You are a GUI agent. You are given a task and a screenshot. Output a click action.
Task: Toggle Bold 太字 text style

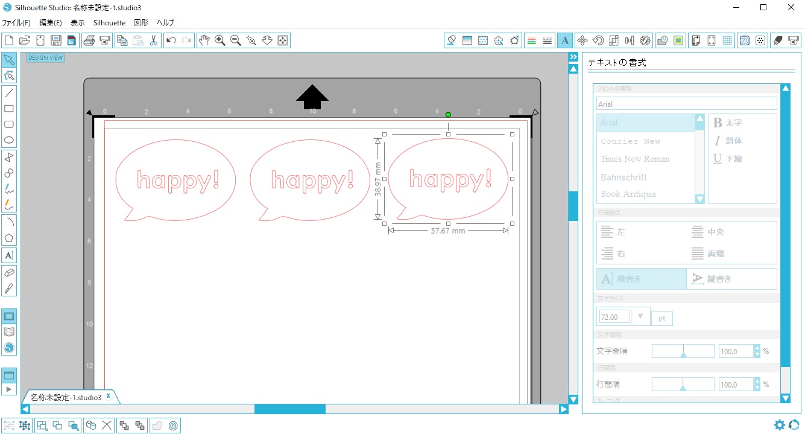(x=728, y=123)
